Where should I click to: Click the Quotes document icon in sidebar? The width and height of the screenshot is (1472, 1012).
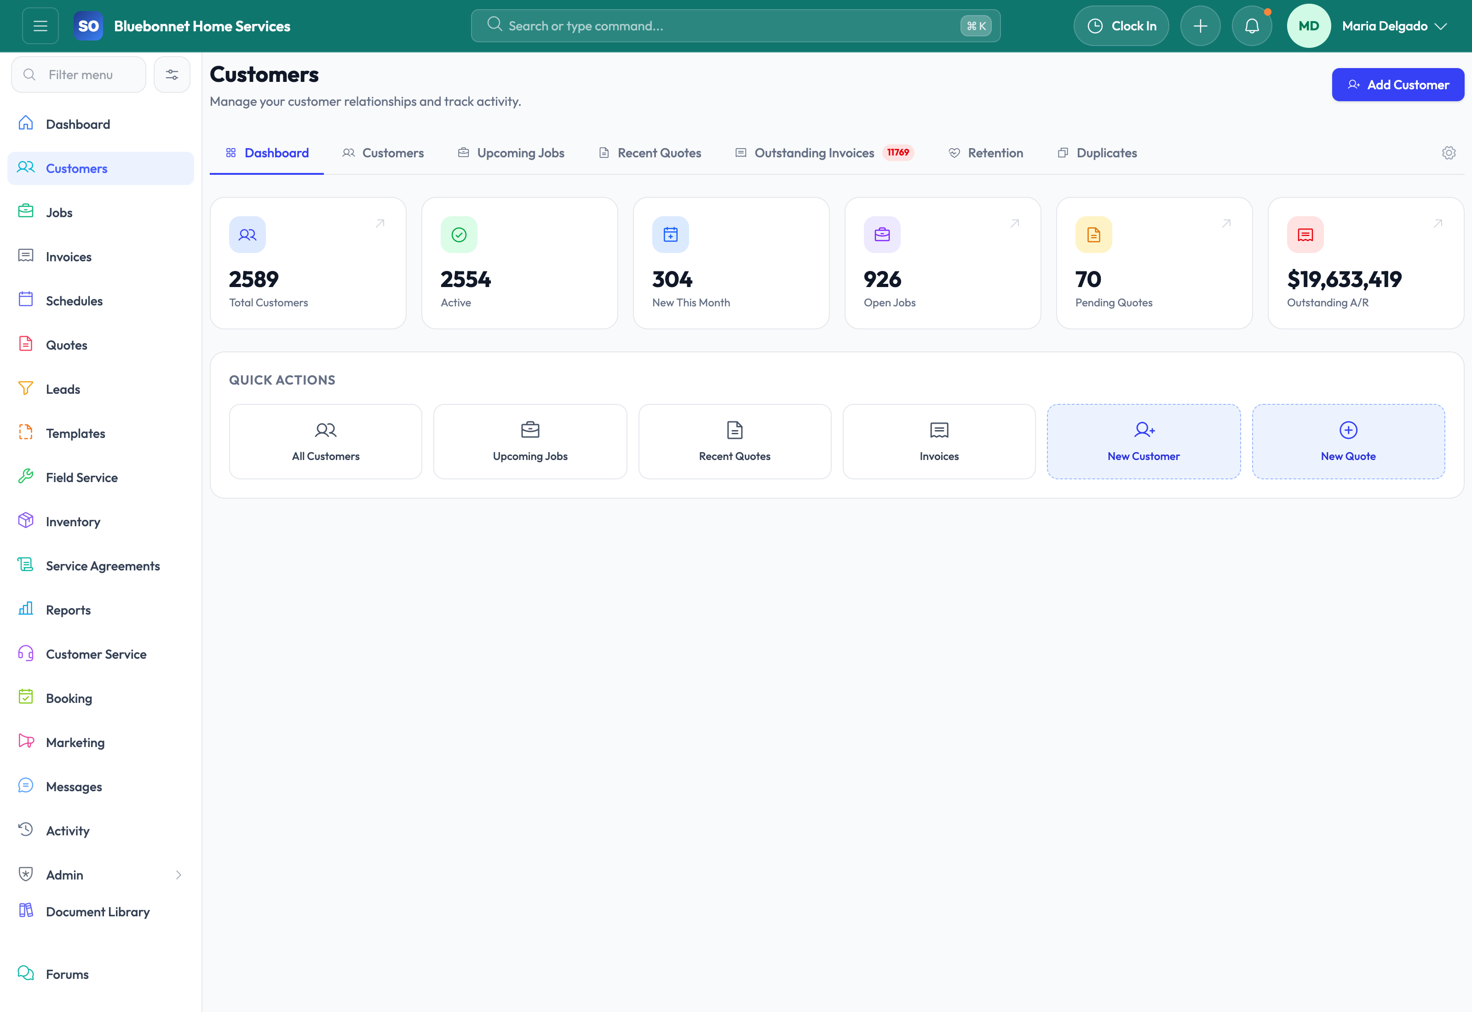(x=26, y=344)
